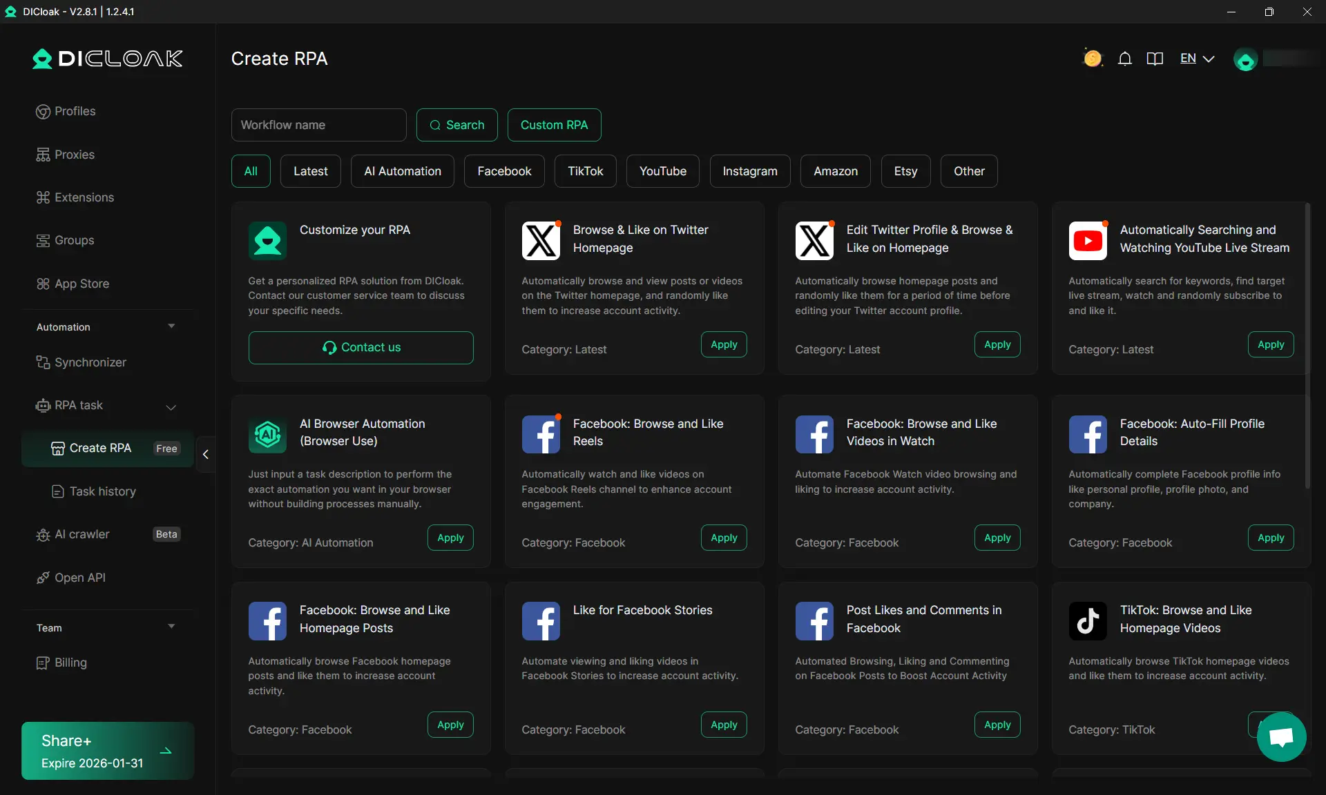Click the gold coin rewards icon

[1093, 59]
